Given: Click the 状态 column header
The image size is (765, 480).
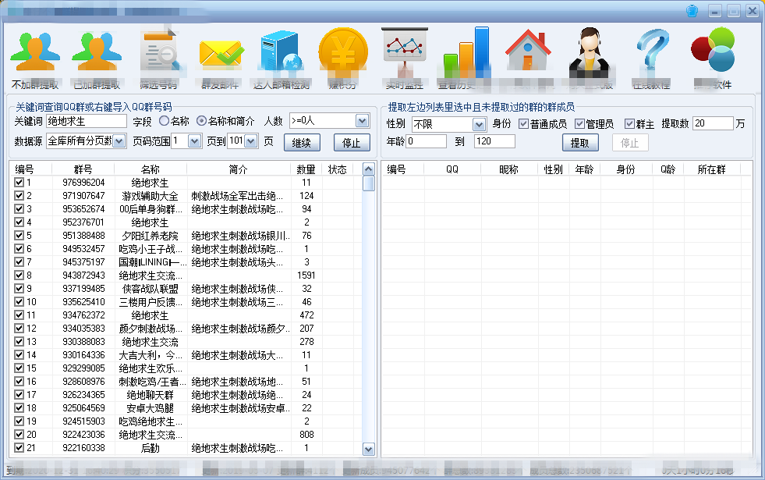Looking at the screenshot, I should coord(337,169).
